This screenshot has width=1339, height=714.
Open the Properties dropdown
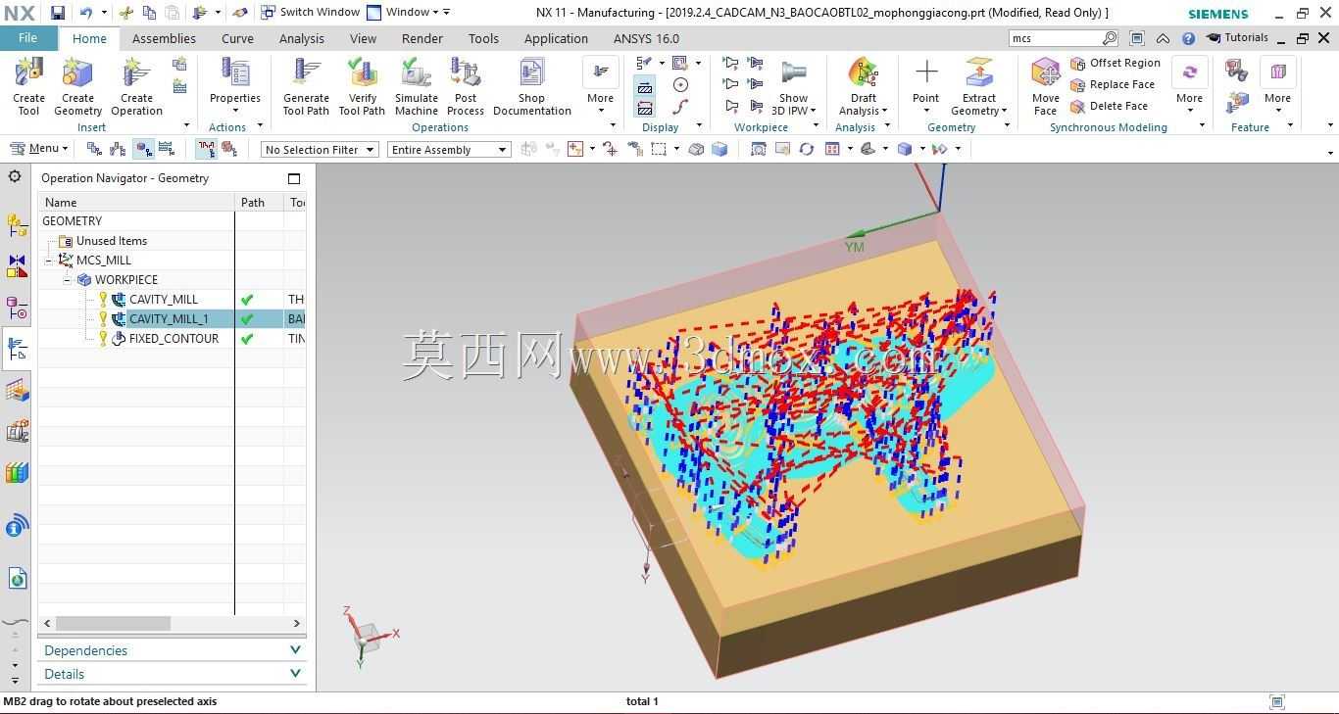click(235, 86)
